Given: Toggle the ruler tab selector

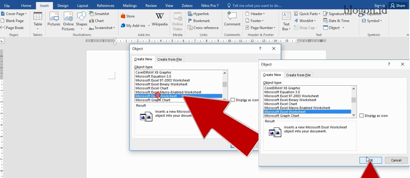Looking at the screenshot, I should point(2,41).
